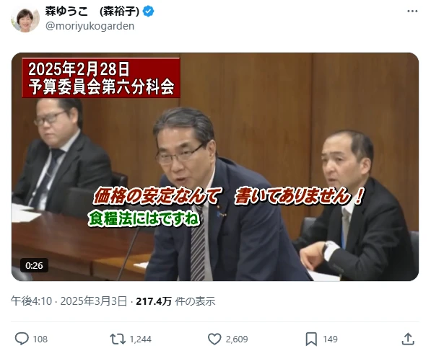This screenshot has width=431, height=351.
Task: Open the share upload icon
Action: point(408,339)
